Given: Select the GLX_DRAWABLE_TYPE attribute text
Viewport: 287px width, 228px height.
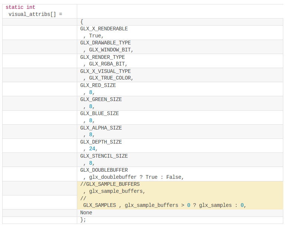Looking at the screenshot, I should pyautogui.click(x=105, y=43).
